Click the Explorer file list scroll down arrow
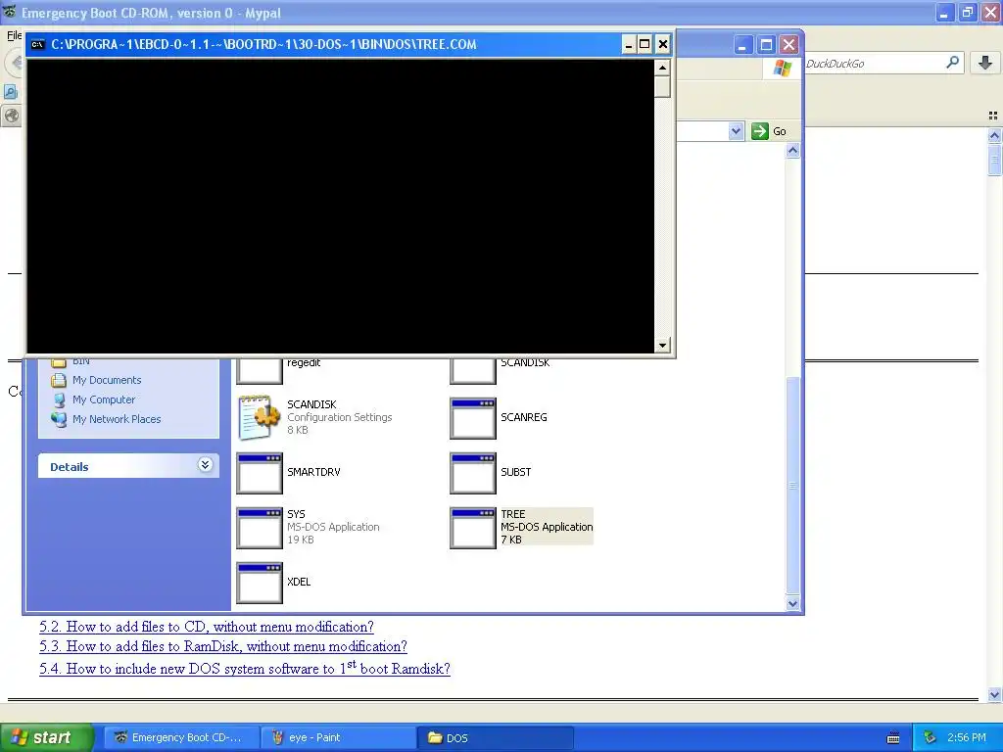Image resolution: width=1003 pixels, height=752 pixels. pyautogui.click(x=793, y=603)
